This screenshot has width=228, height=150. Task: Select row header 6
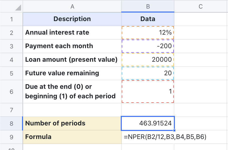tap(11, 91)
